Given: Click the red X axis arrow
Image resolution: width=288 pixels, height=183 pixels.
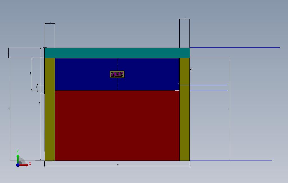Looking at the screenshot, I should 24,165.
